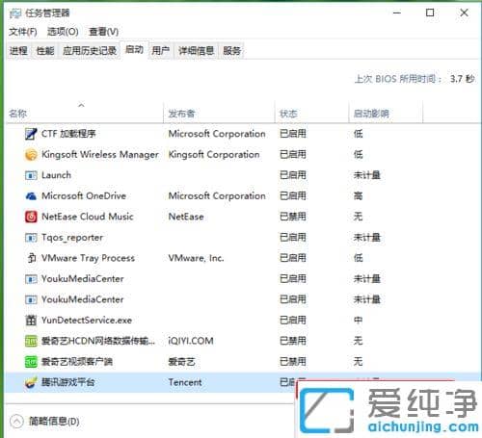Select the Tqos_reporter row name

pyautogui.click(x=72, y=238)
